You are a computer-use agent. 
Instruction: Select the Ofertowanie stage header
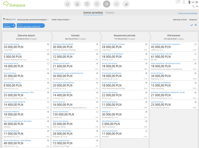coord(174,37)
